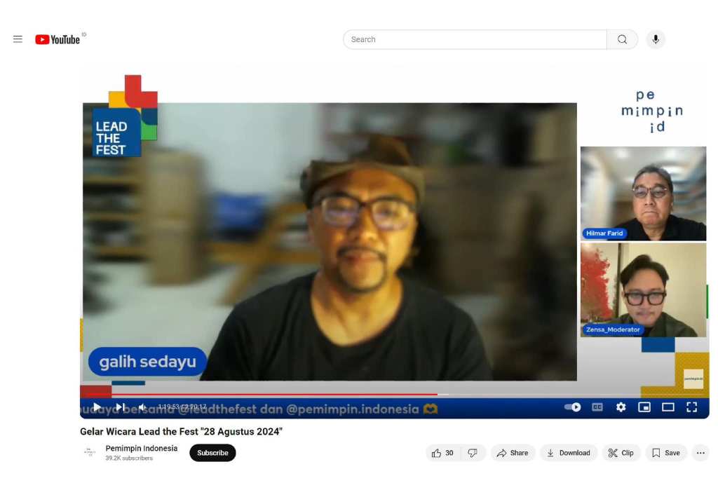The image size is (718, 497).
Task: Enable theater mode view
Action: 668,407
